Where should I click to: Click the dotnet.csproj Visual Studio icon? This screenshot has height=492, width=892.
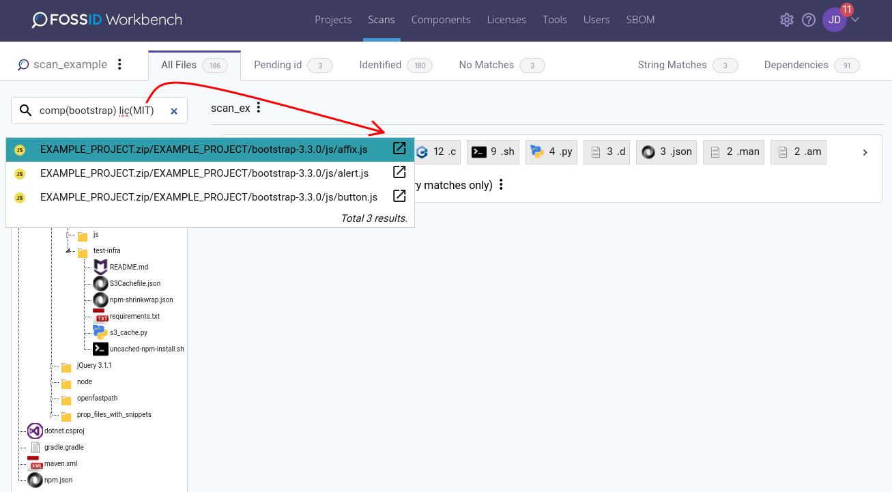tap(35, 431)
